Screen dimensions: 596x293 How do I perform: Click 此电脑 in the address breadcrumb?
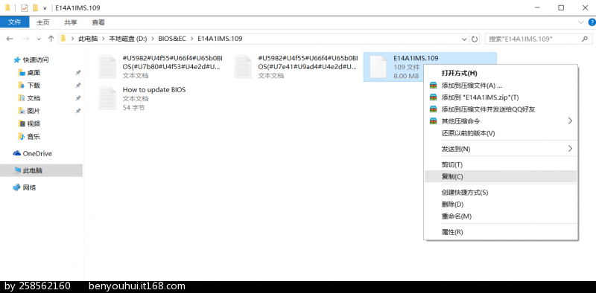(x=88, y=39)
